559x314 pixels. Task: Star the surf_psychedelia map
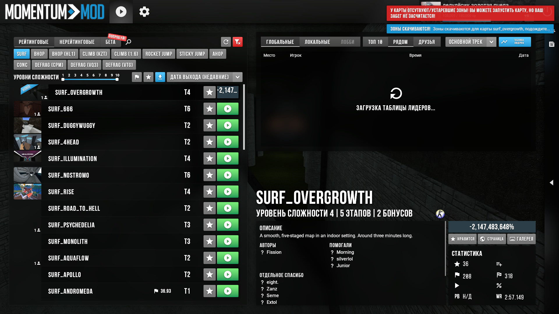click(x=210, y=225)
